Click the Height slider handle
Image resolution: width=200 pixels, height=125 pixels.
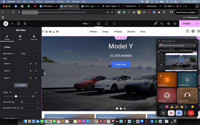click(x=16, y=96)
